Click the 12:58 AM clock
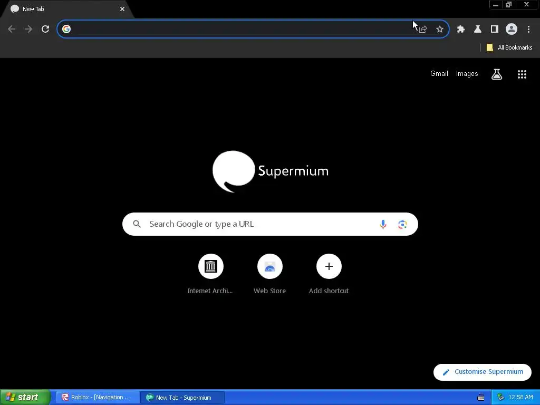The image size is (540, 405). 520,397
